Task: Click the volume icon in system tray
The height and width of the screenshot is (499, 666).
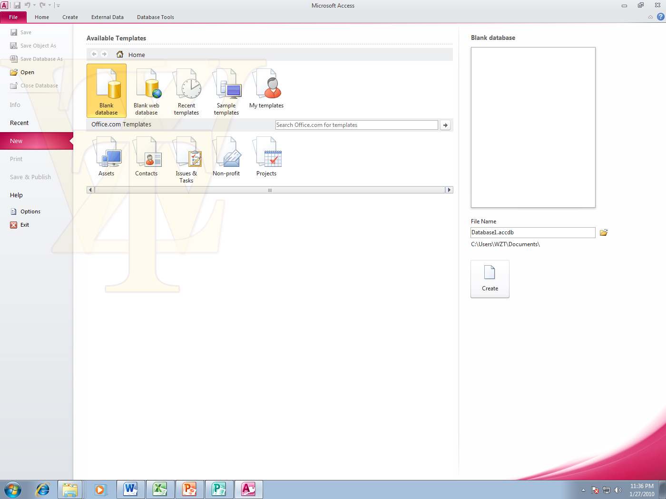Action: (617, 490)
